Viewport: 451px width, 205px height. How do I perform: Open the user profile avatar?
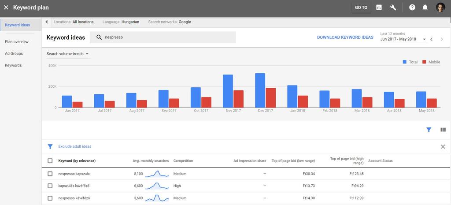[x=440, y=8]
